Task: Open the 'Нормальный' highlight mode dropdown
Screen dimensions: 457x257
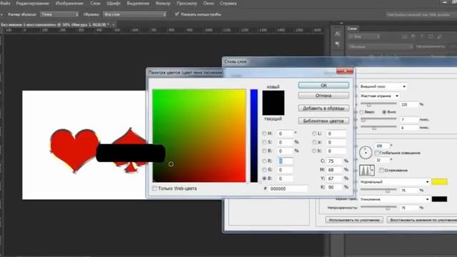Action: [394, 182]
